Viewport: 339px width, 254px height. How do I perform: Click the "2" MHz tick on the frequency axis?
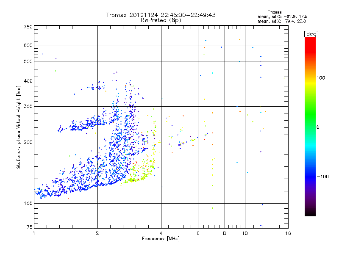pyautogui.click(x=97, y=233)
